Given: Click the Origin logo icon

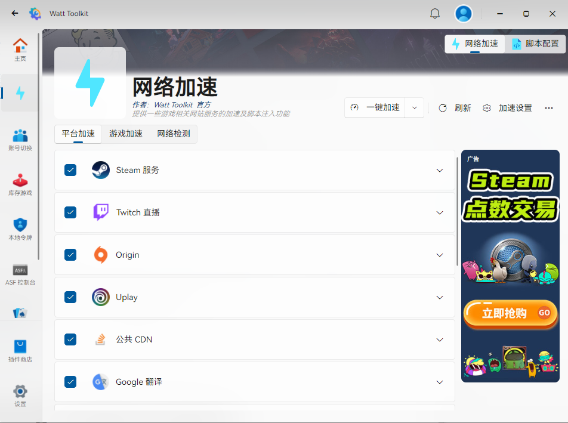Looking at the screenshot, I should click(x=101, y=255).
